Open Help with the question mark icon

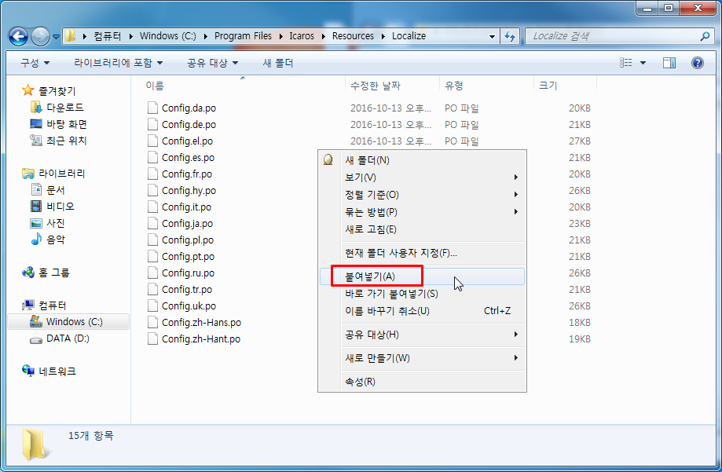(x=697, y=63)
